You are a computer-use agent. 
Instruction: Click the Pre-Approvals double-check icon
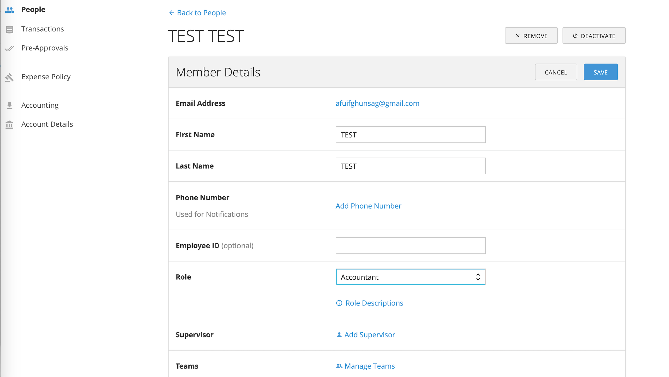coord(10,48)
